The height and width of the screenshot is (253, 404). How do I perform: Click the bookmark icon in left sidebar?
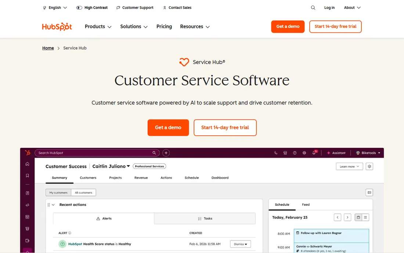pos(27,176)
